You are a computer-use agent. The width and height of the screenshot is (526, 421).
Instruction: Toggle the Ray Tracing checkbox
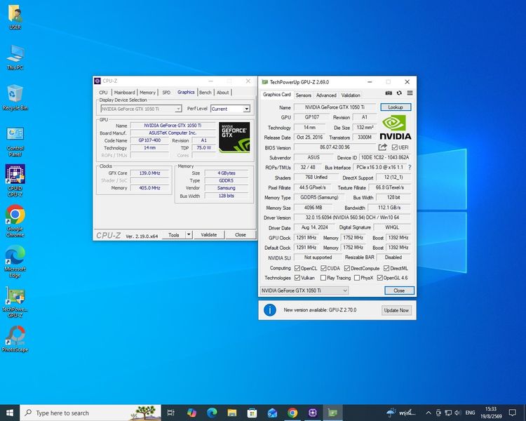coord(323,278)
